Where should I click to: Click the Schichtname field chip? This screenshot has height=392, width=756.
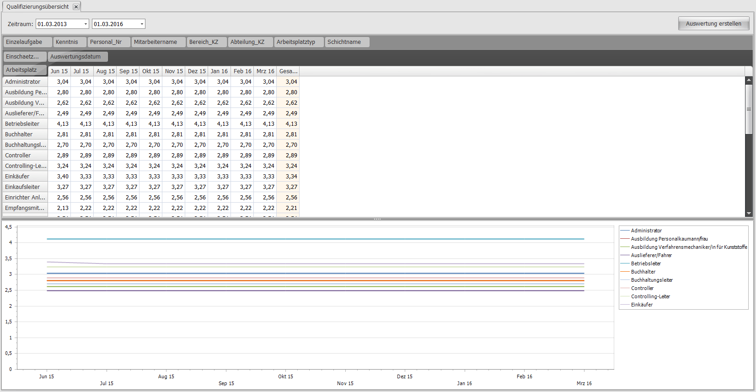click(347, 42)
